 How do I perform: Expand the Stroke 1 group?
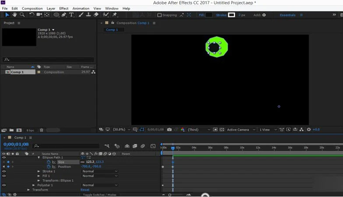[39, 171]
